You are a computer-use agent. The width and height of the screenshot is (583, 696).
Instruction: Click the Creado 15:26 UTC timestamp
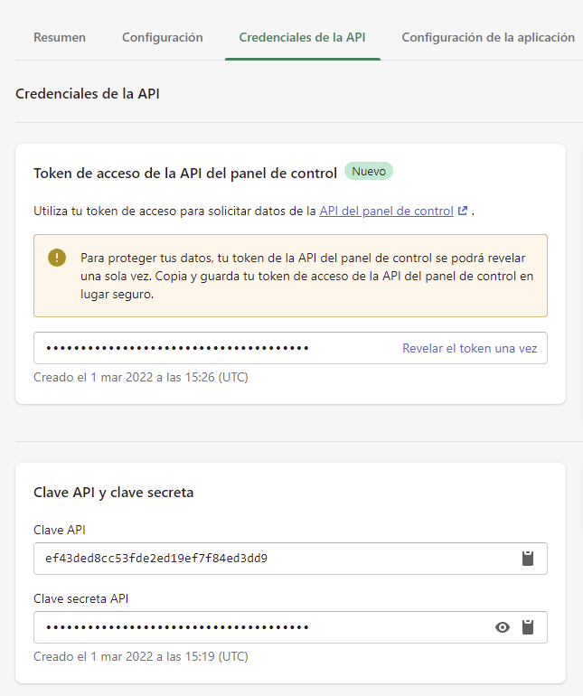pos(141,377)
